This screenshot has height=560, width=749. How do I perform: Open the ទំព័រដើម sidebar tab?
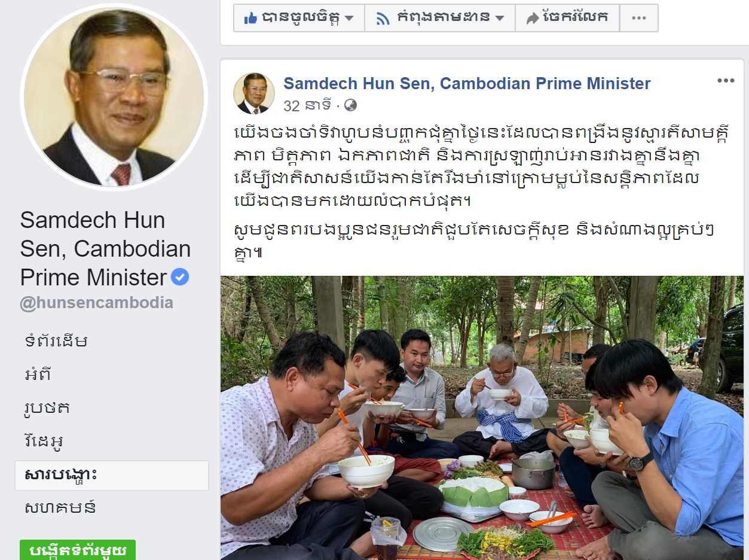point(56,341)
